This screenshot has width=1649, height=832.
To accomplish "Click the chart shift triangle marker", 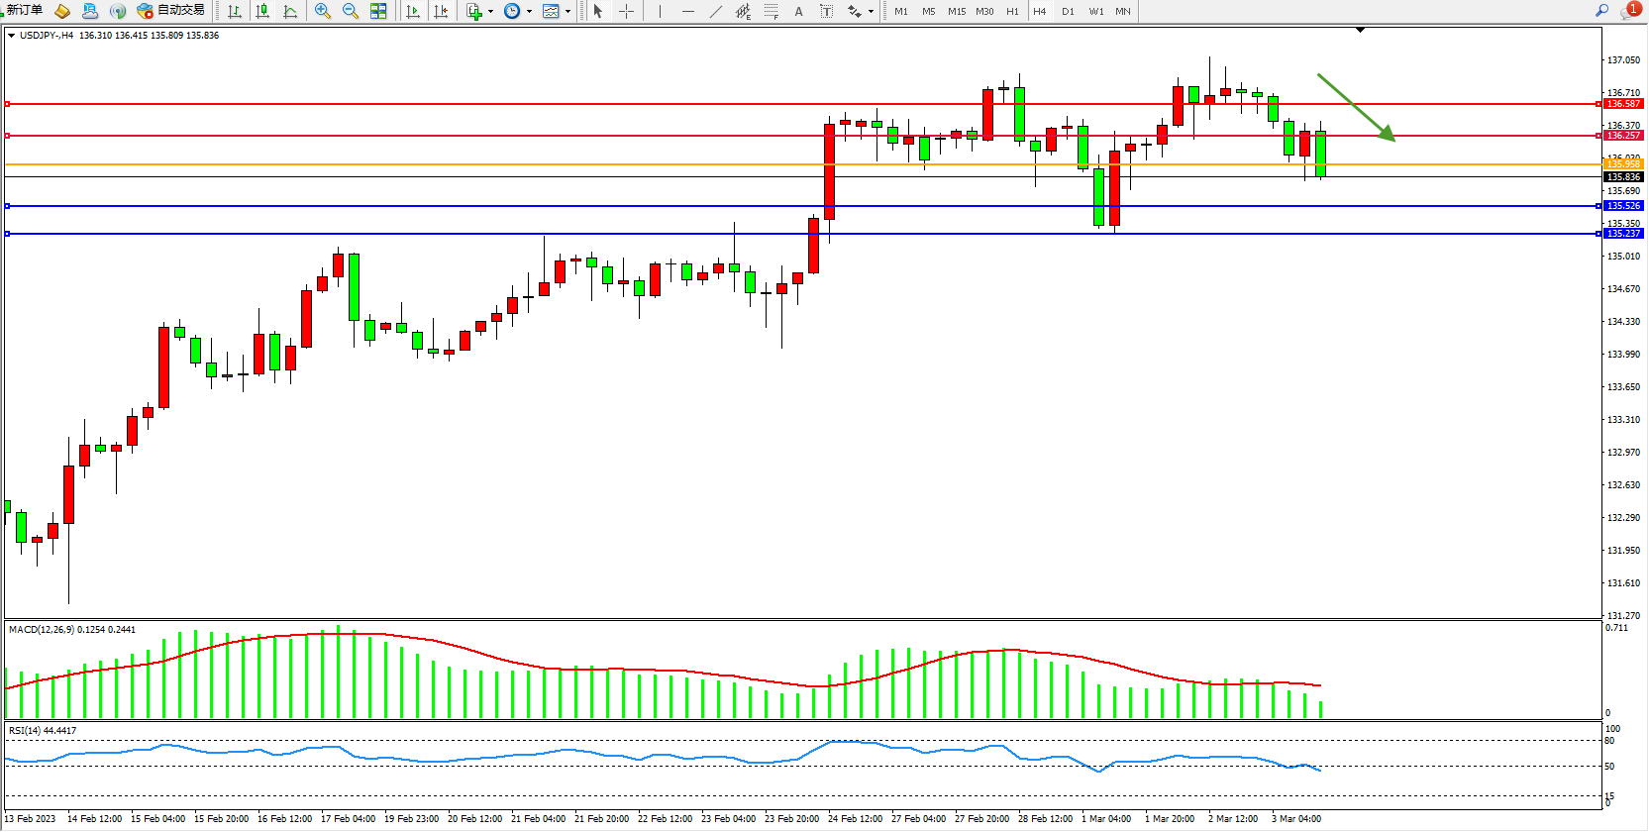I will tap(1360, 31).
